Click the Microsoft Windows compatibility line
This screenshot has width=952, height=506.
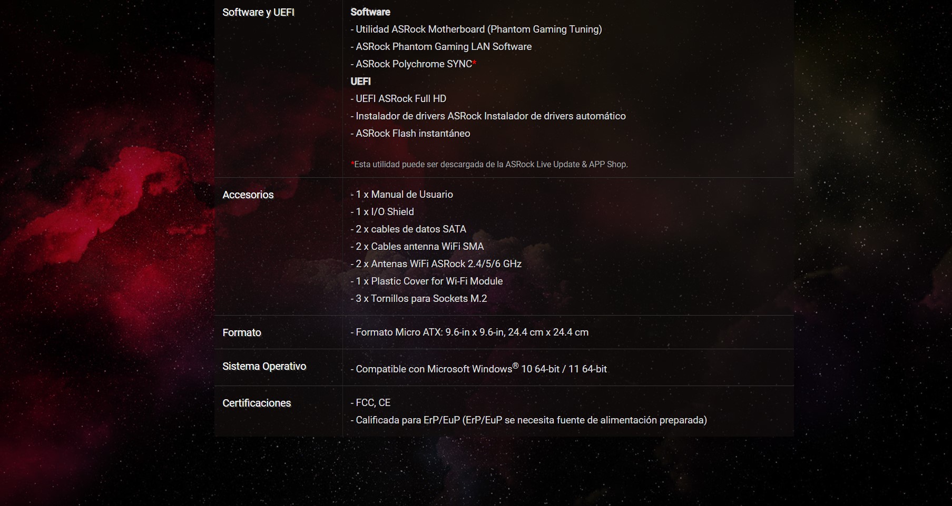479,368
